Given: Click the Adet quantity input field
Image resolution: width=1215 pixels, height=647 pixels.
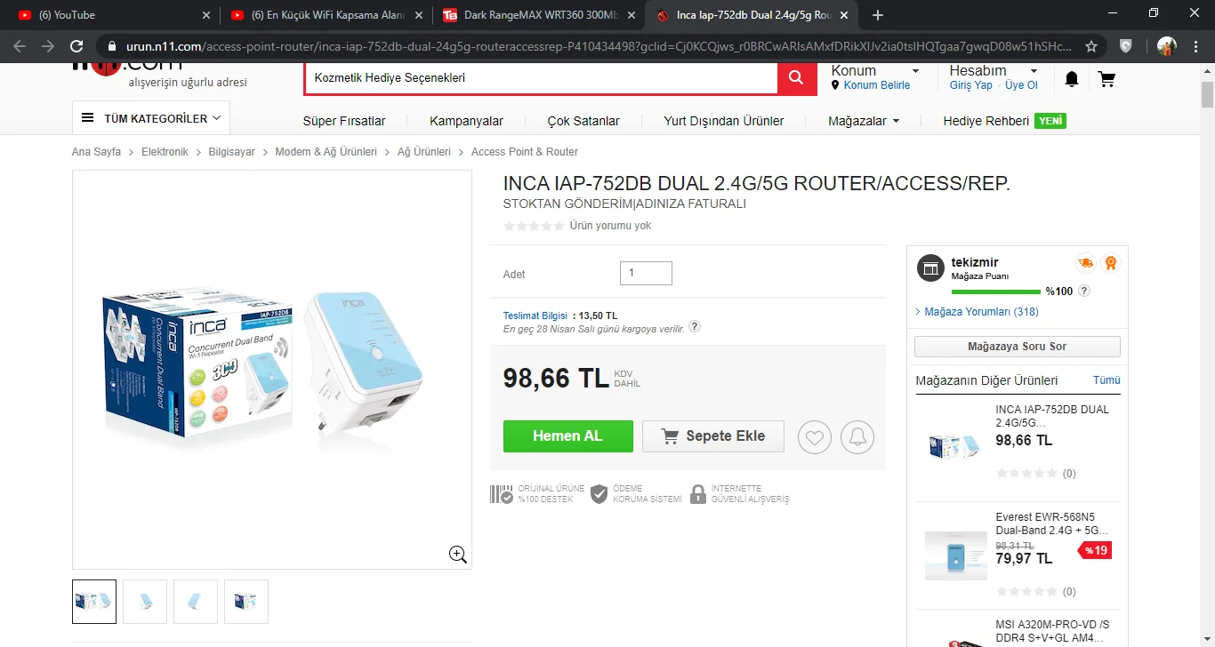Looking at the screenshot, I should coord(646,273).
